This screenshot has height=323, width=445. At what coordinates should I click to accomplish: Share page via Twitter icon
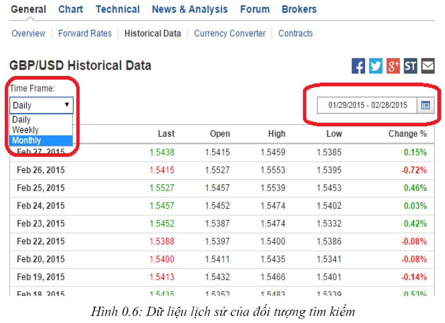[x=376, y=66]
